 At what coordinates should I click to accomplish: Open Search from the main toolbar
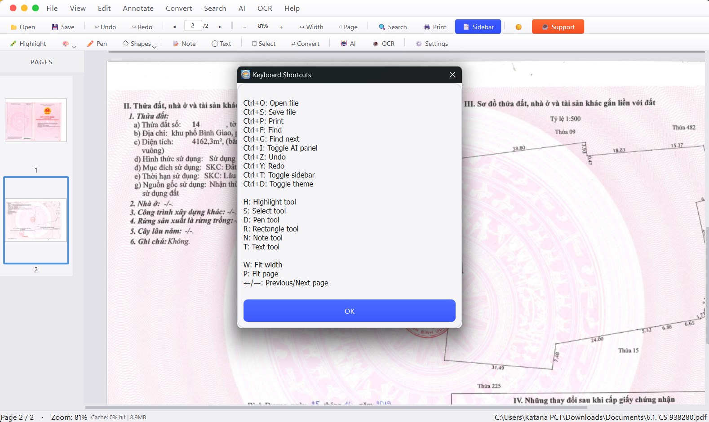click(393, 27)
